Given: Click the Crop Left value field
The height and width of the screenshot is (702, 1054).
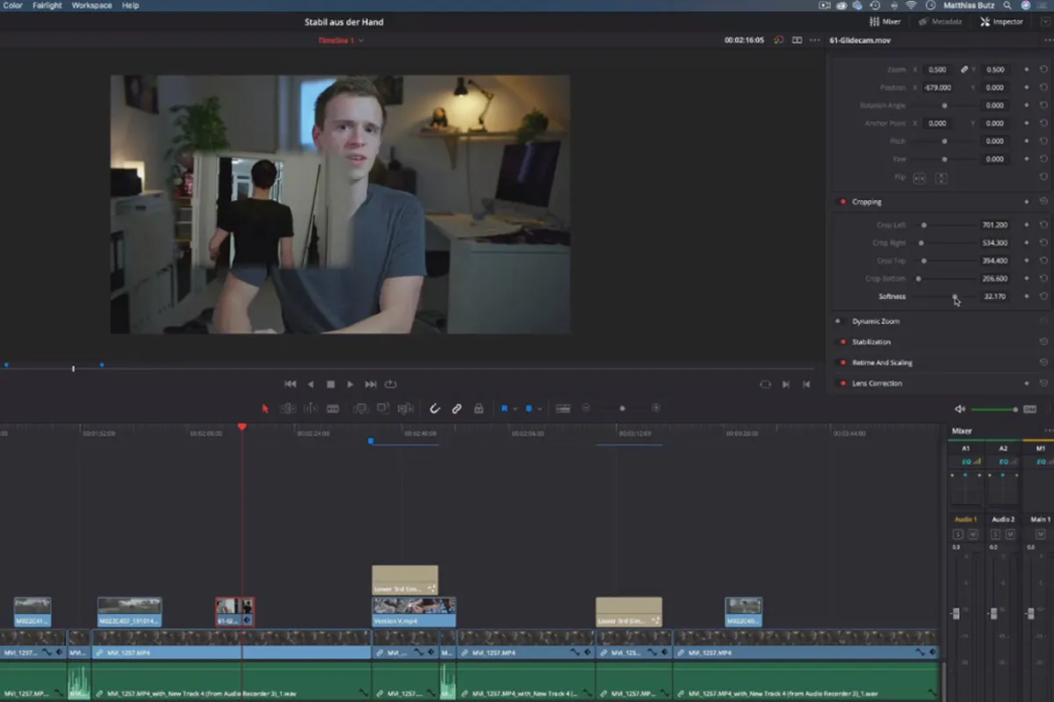Looking at the screenshot, I should point(995,226).
